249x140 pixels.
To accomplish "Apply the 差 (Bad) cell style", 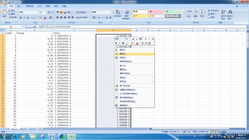I will pyautogui.click(x=156, y=12).
